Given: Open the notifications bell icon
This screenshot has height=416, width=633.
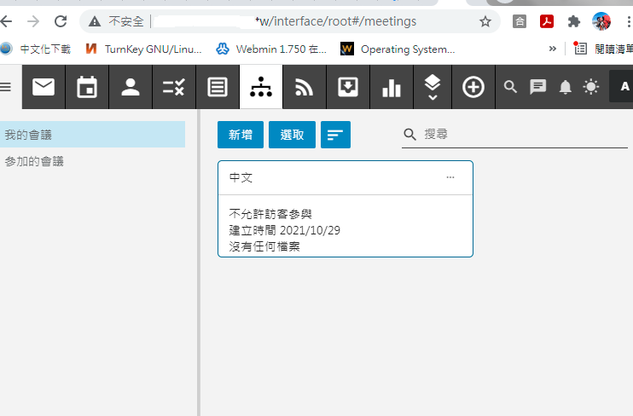Looking at the screenshot, I should pyautogui.click(x=565, y=86).
